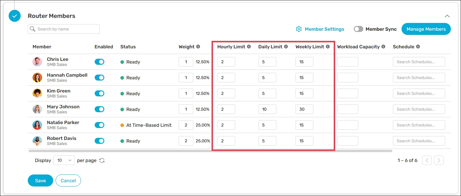Open Chris Lee's Search Schedules field

click(419, 62)
